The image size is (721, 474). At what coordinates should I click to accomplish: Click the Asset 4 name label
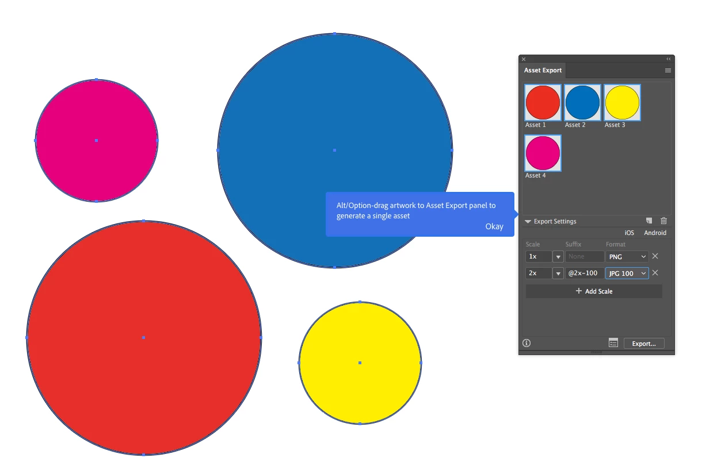pos(535,175)
